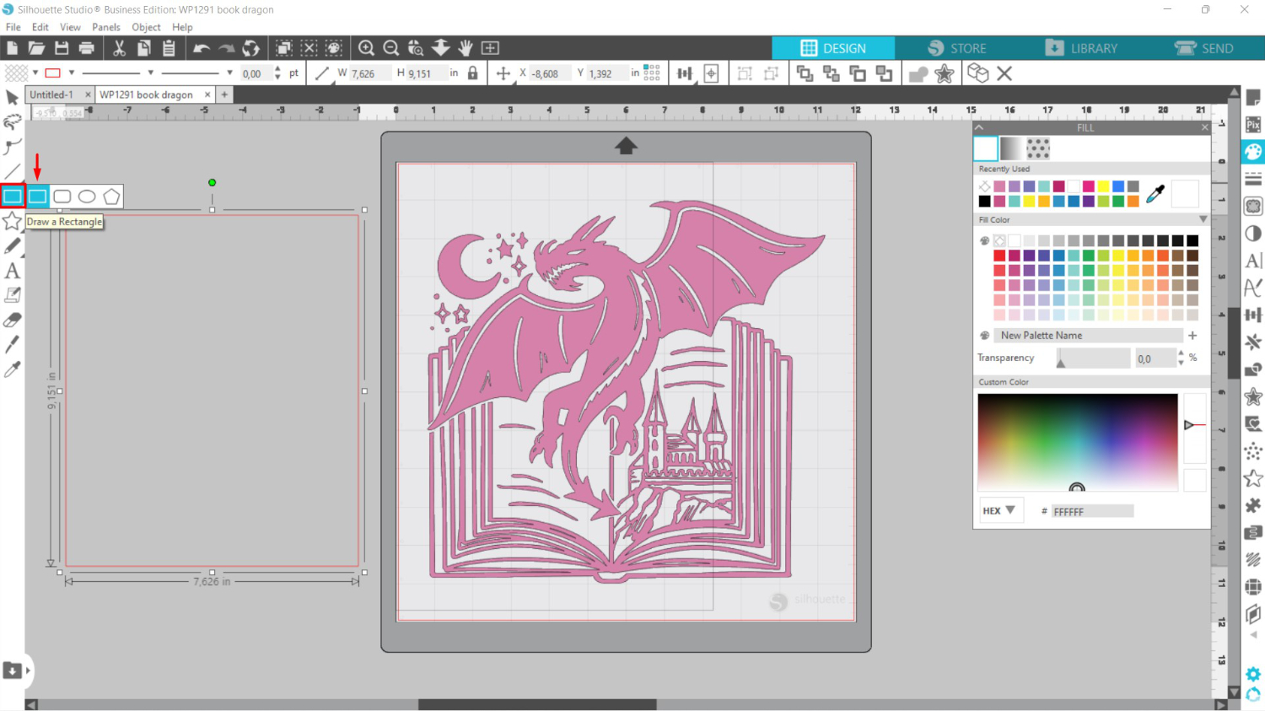
Task: Open the Text Style panel icon
Action: coord(1253,261)
